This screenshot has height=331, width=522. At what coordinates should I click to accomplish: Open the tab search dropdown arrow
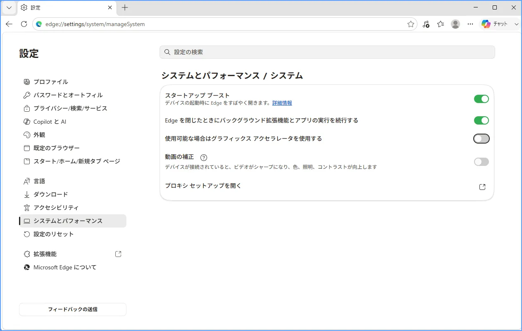click(x=9, y=7)
